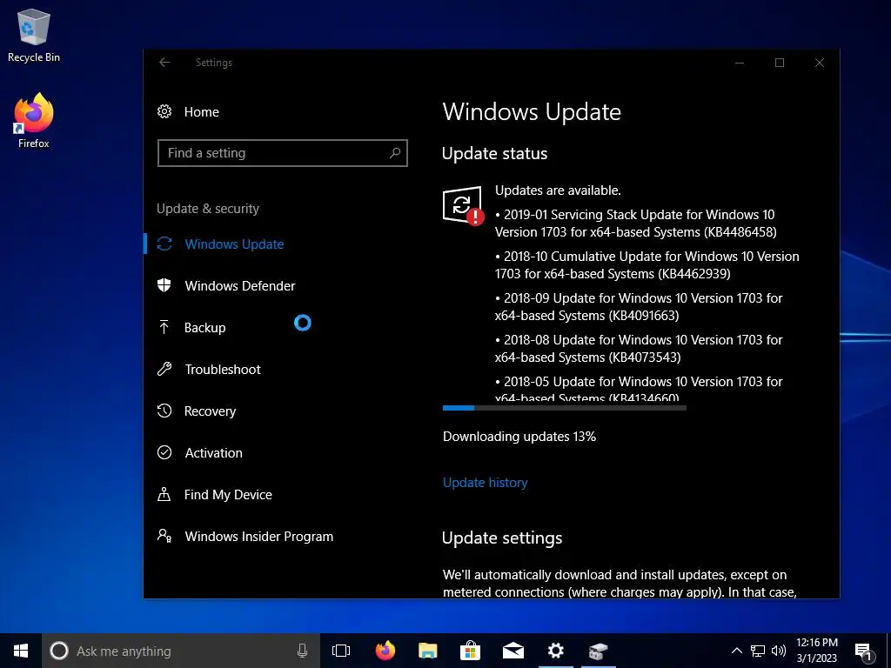
Task: Click the Downloading updates 13% text
Action: tap(519, 437)
